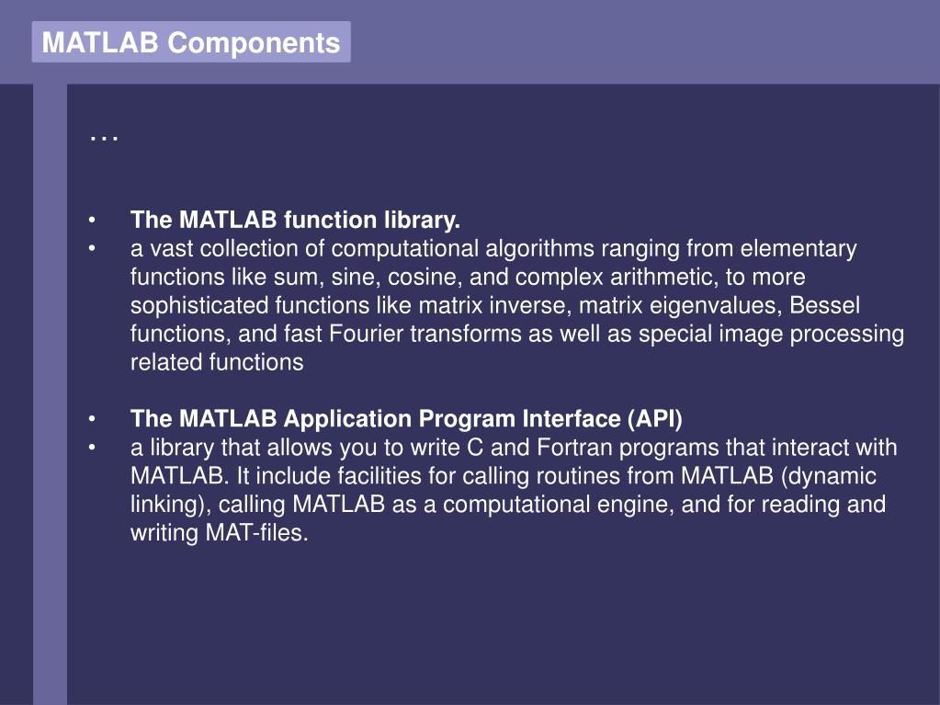Select the word "Bessel" at line end

(824, 305)
